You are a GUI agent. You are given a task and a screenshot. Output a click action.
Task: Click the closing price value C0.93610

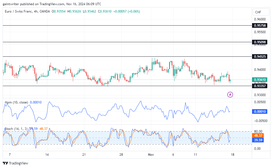(x=105, y=11)
